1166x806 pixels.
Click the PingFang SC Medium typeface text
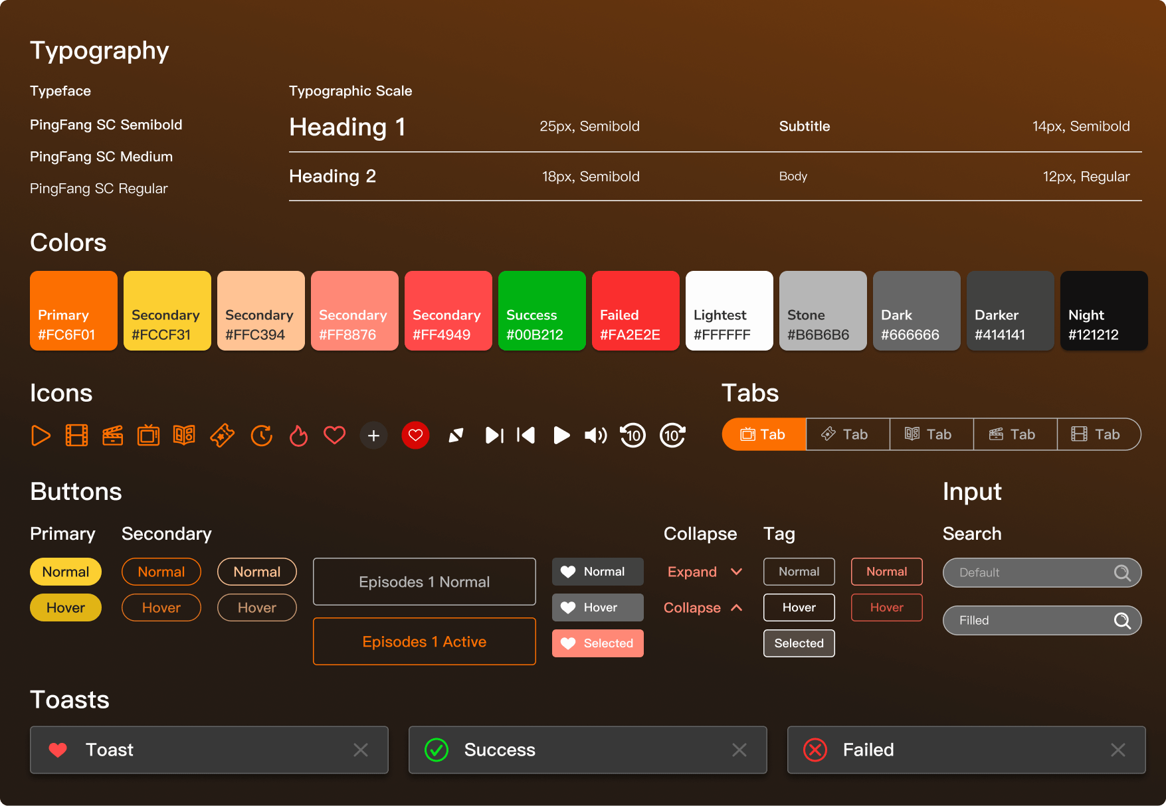[x=101, y=157]
